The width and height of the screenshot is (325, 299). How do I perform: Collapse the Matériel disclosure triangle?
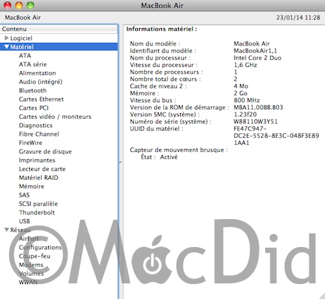coord(6,47)
